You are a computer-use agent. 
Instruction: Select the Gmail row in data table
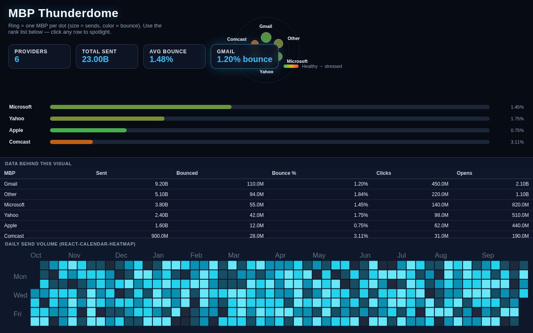(x=266, y=184)
